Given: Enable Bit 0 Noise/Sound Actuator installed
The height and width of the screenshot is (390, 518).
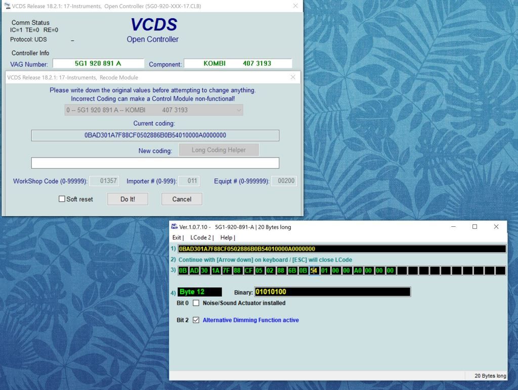Looking at the screenshot, I should click(x=196, y=303).
